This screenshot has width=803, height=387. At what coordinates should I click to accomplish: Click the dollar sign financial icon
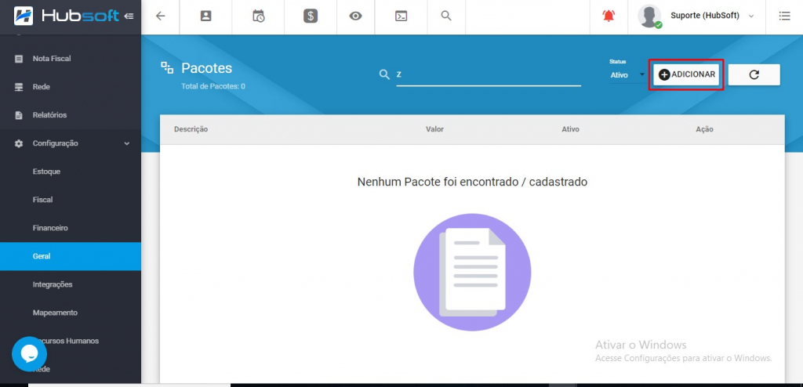(x=311, y=16)
